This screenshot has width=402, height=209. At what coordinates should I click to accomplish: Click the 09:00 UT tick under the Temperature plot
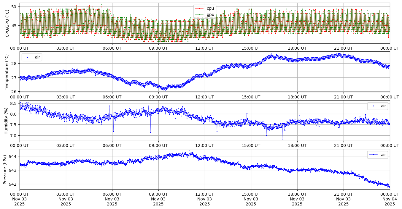(x=158, y=97)
